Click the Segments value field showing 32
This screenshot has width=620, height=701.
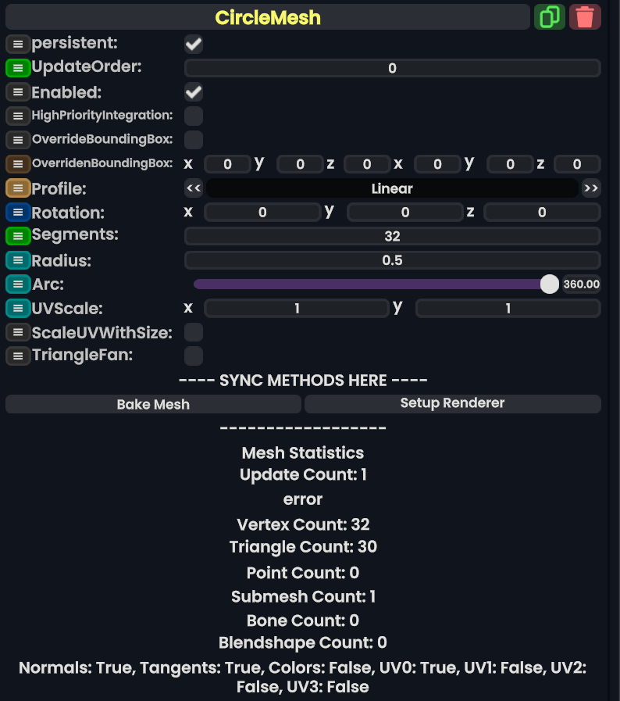[392, 236]
